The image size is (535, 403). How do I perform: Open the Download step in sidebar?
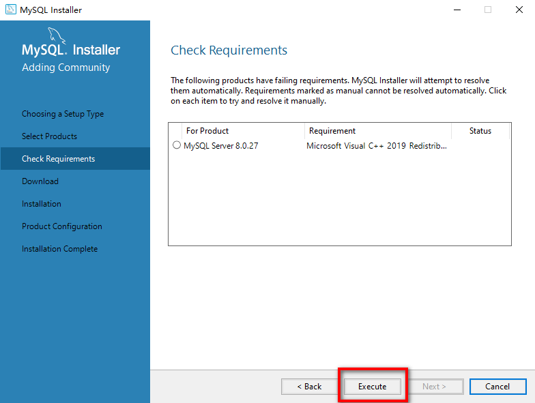point(40,181)
